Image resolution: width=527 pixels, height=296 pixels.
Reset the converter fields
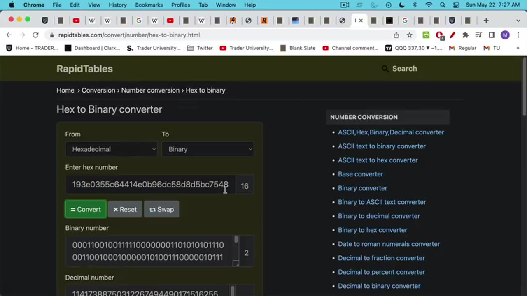tap(125, 209)
